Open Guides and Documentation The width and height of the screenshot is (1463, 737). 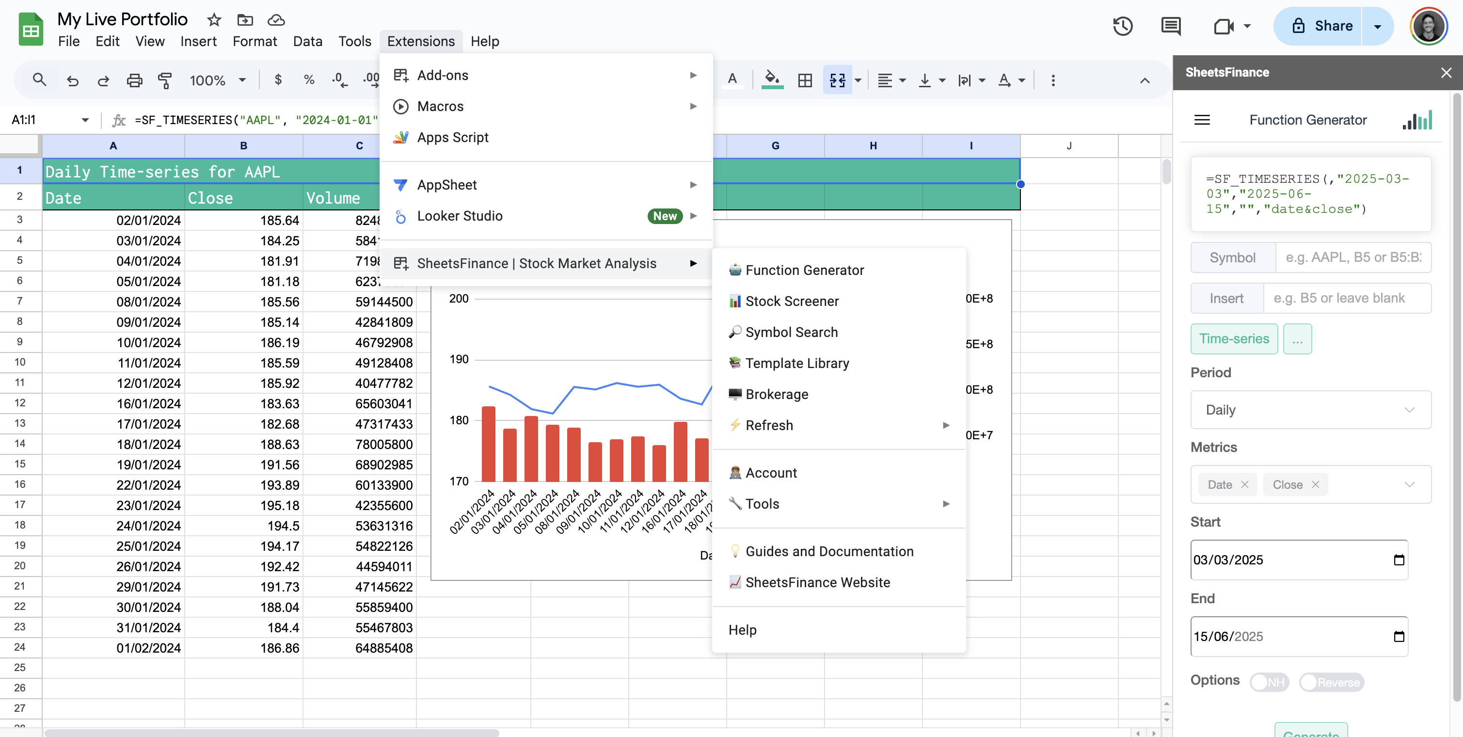coord(829,551)
